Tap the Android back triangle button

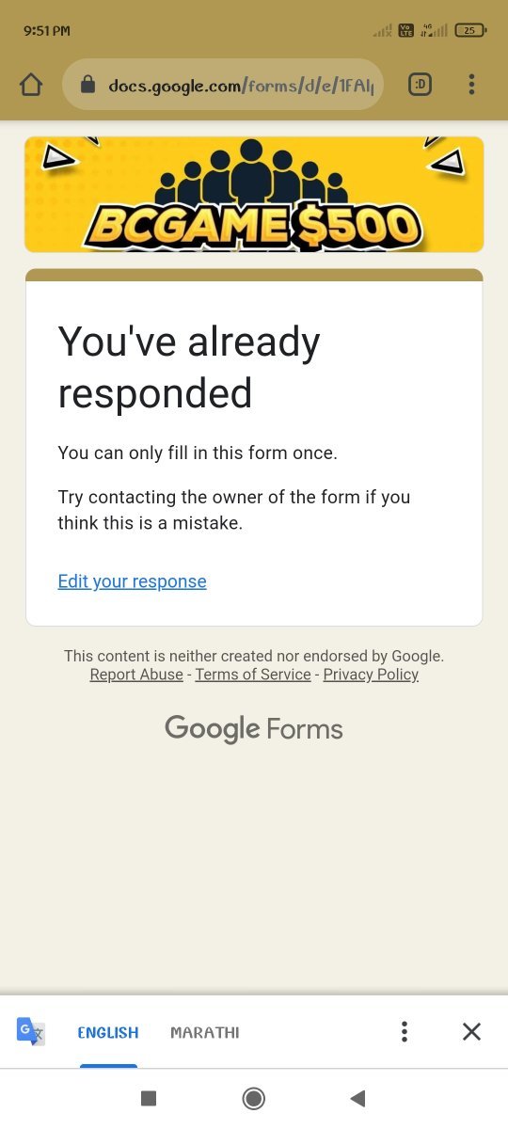[357, 1098]
